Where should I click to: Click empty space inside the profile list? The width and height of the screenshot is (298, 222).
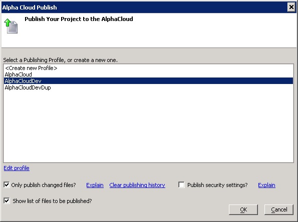[x=148, y=127]
